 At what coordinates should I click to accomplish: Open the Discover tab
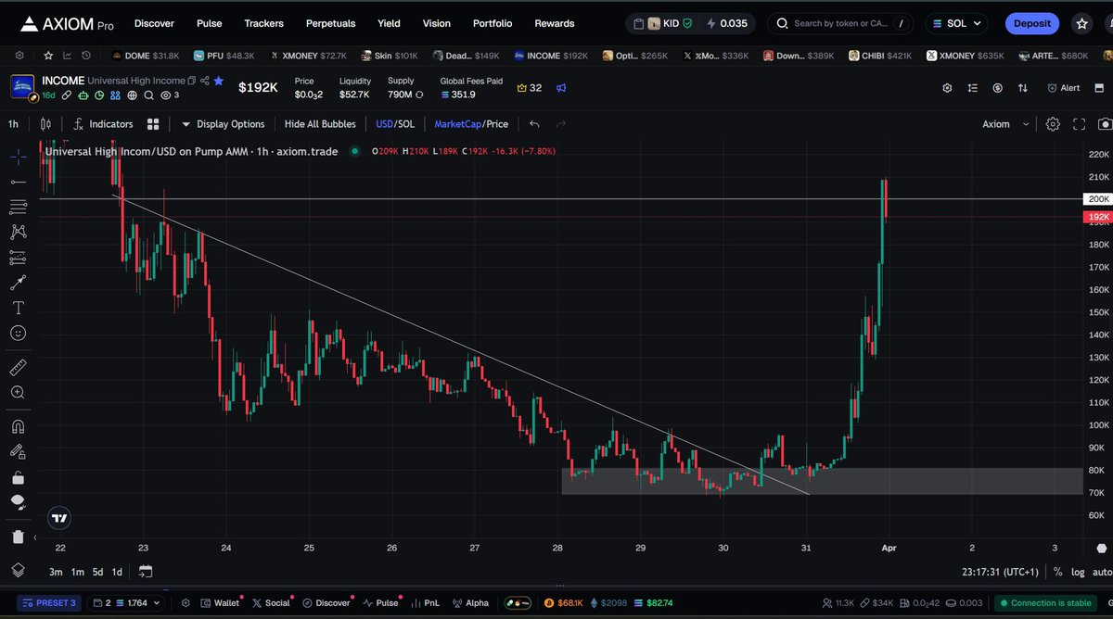[x=154, y=23]
